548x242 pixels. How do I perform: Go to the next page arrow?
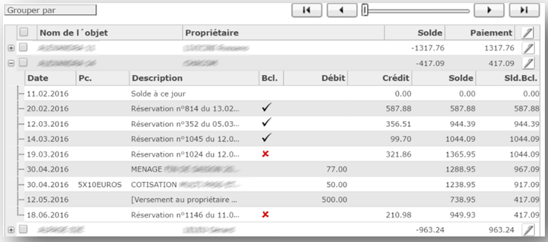[489, 11]
